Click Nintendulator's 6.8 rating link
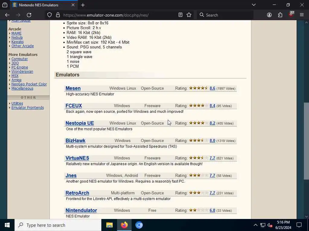 (x=212, y=210)
